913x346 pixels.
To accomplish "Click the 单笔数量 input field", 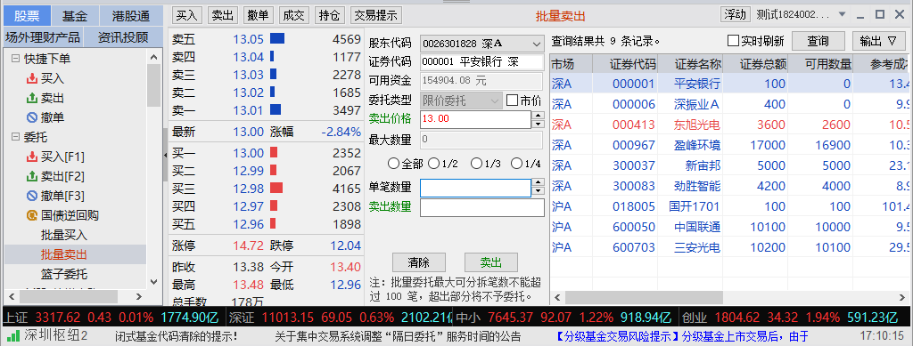I will click(475, 188).
